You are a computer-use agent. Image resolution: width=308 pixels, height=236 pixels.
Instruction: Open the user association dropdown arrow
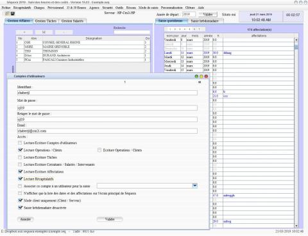(194, 185)
